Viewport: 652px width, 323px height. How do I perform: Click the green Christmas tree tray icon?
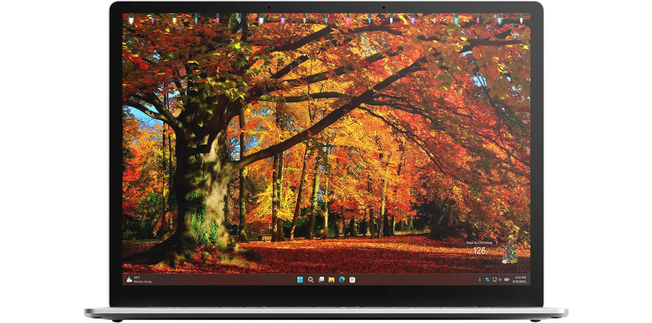[479, 279]
